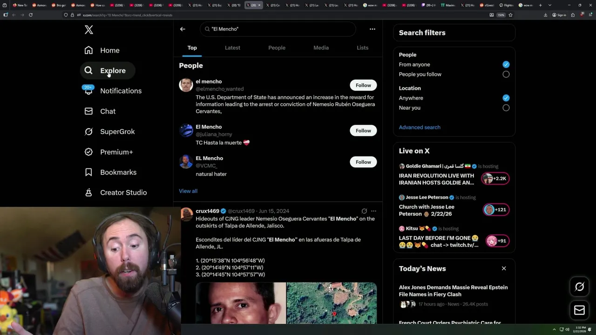The width and height of the screenshot is (596, 335).
Task: Open Home from the sidebar
Action: coord(102,50)
